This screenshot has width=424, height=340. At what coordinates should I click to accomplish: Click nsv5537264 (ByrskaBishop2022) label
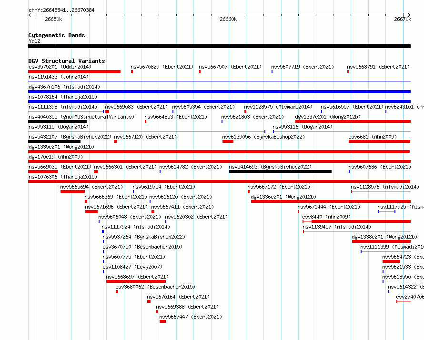point(144,237)
